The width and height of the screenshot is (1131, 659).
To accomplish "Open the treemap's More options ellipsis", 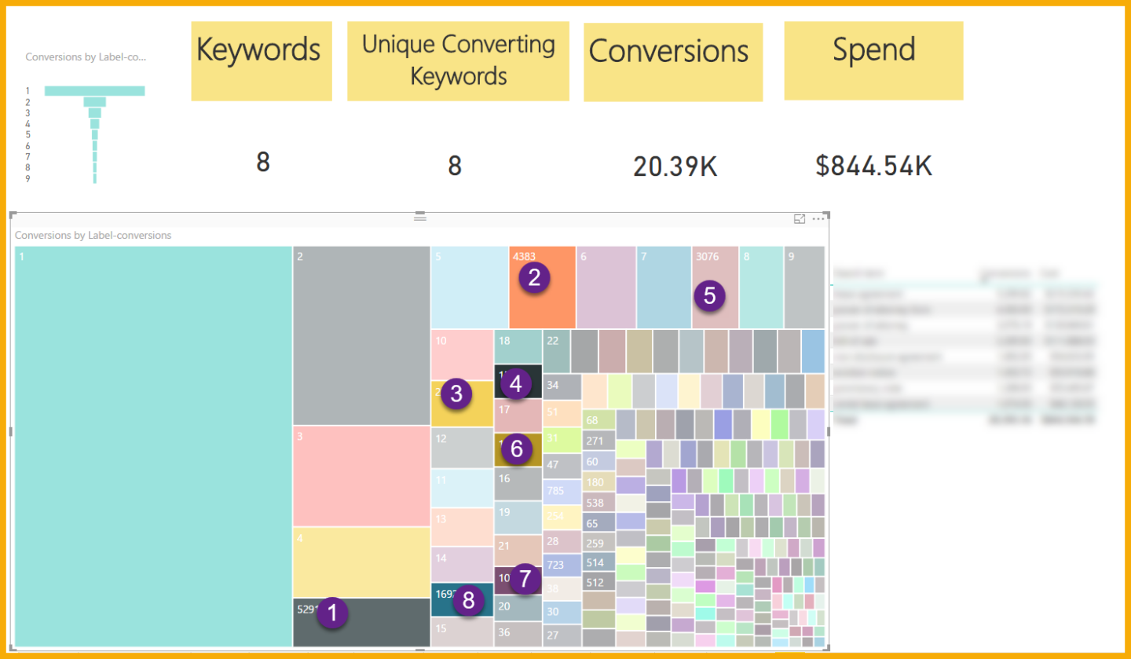I will pyautogui.click(x=820, y=219).
